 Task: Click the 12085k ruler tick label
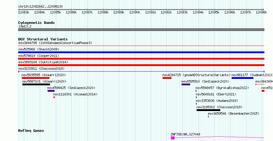(55, 12)
